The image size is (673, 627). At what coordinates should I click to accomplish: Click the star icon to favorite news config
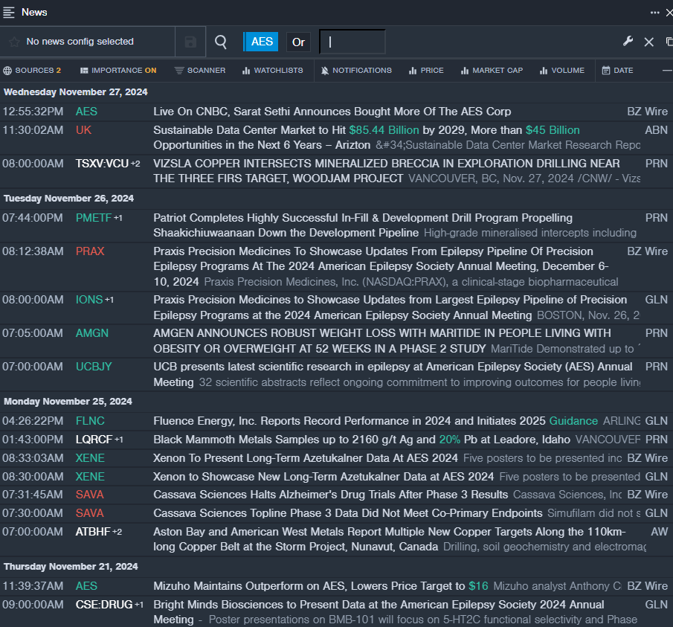tap(14, 42)
